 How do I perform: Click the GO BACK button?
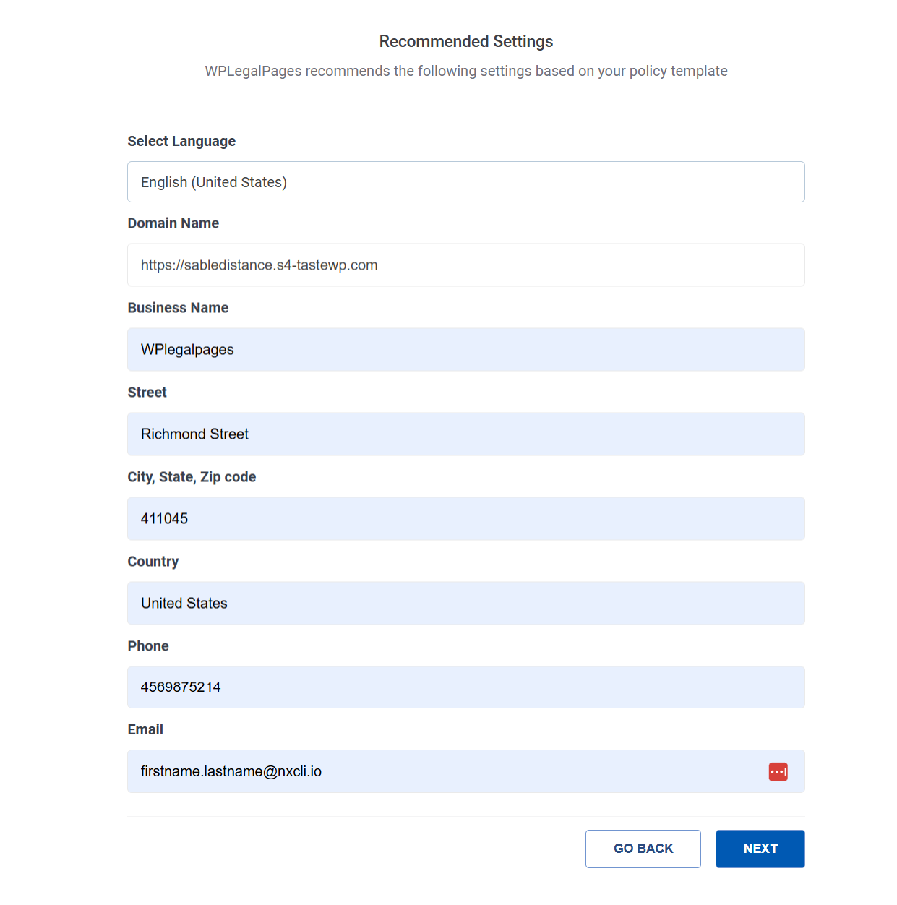click(x=643, y=849)
